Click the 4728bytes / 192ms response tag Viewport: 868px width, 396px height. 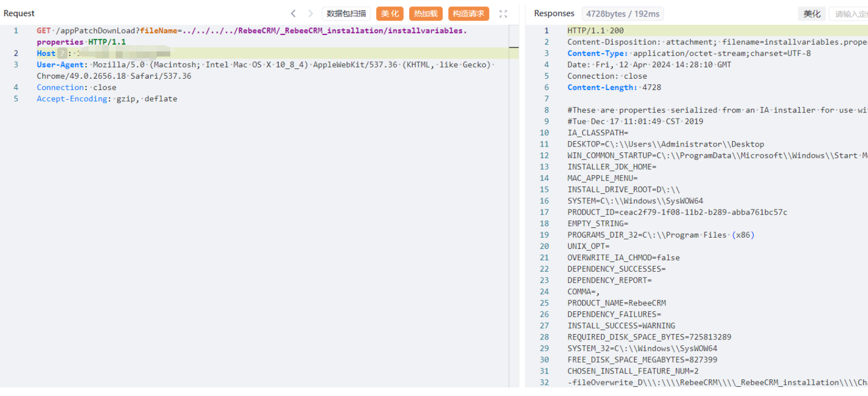tap(623, 14)
